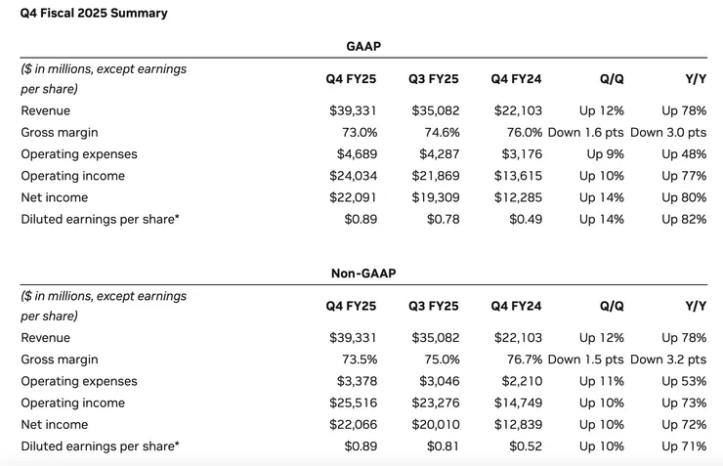Click Non-GAAP operating income value $25,516
Viewport: 723px width, 466px height.
353,402
